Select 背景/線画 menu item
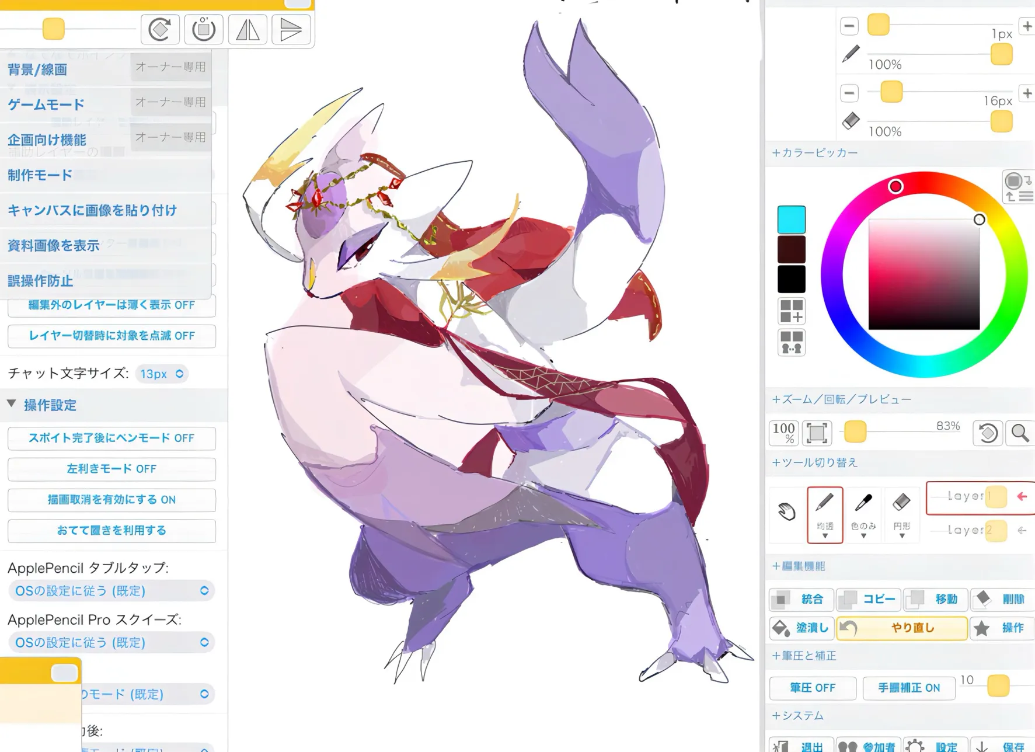 [106, 69]
